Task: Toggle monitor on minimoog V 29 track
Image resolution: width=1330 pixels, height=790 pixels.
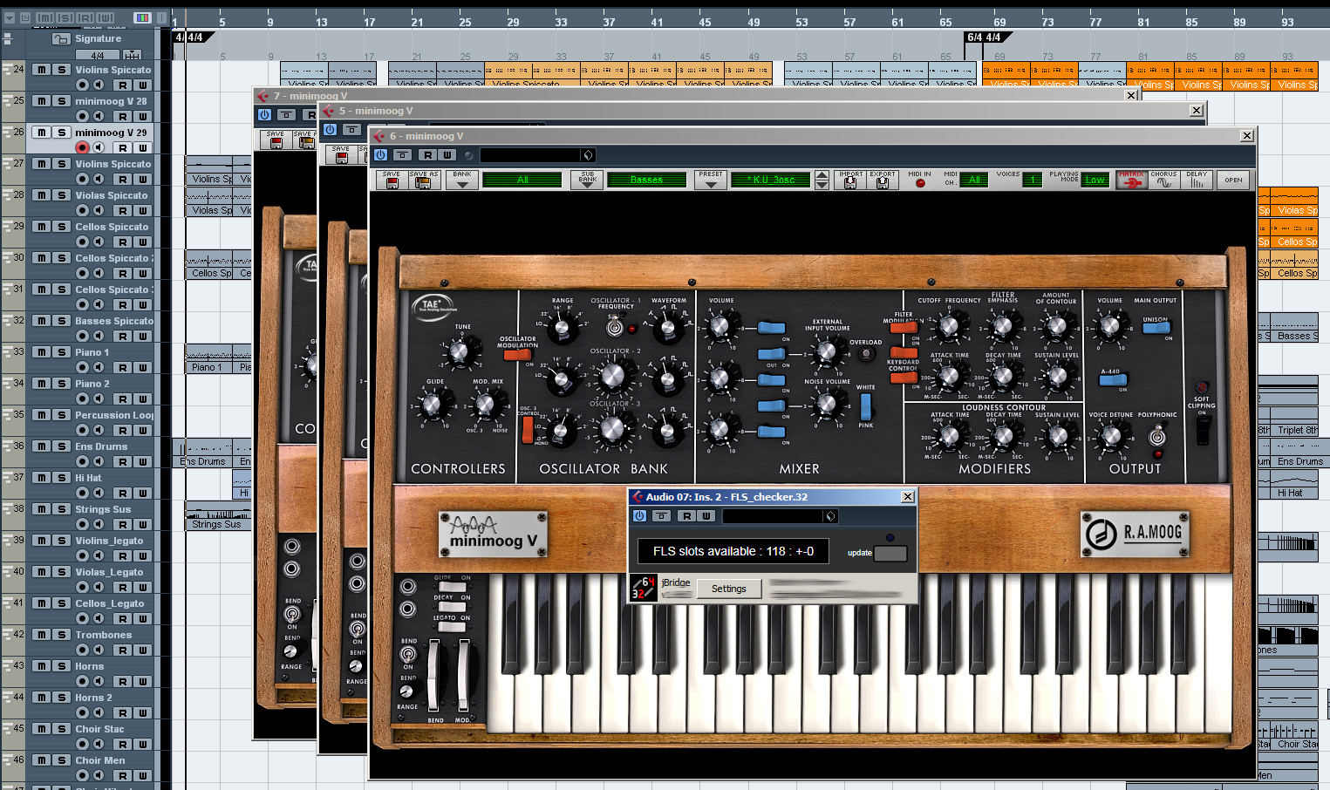Action: pos(99,148)
